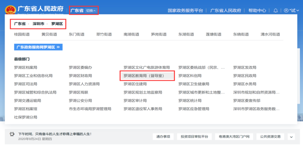Viewport: 303px width, 145px height.
Task: Open 罗湖区民政局
Action: click(245, 76)
